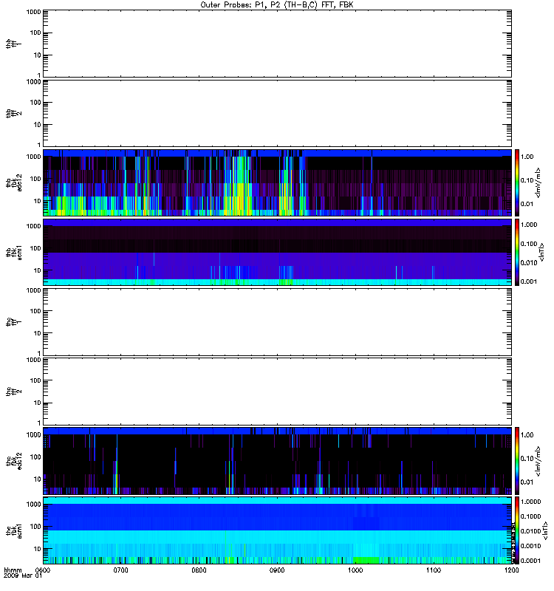Click the '1.00' value on thb edc12 color bar
This screenshot has width=554, height=591.
(527, 157)
